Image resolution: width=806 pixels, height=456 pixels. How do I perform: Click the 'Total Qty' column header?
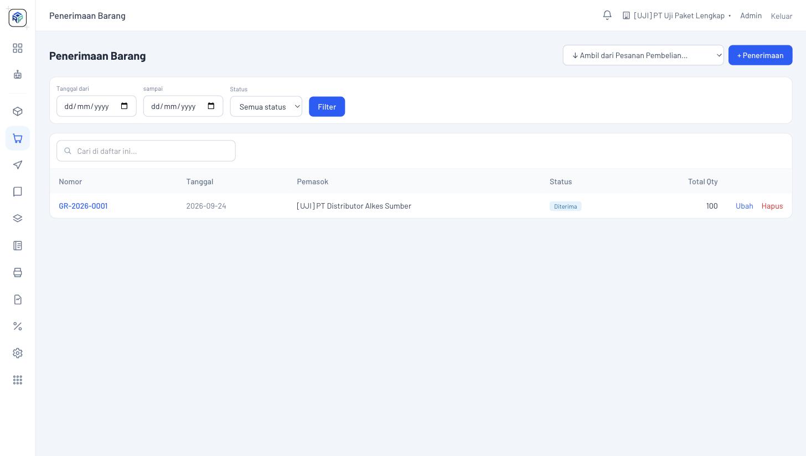[x=703, y=182]
